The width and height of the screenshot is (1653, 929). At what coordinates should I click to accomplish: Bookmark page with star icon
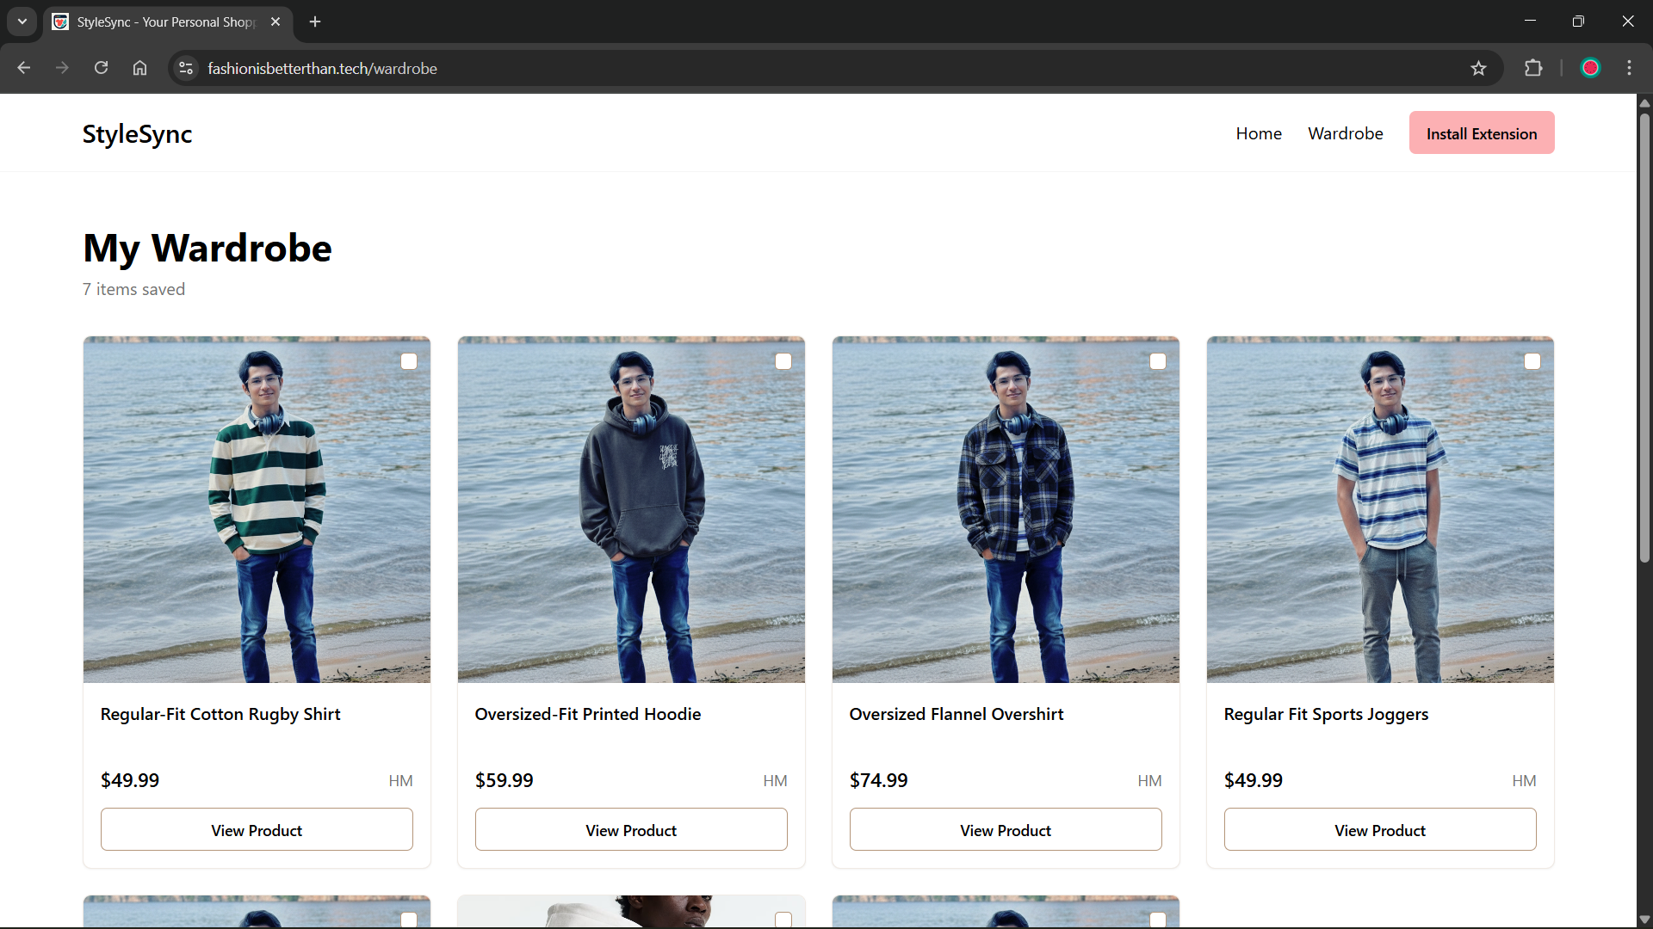[x=1478, y=68]
